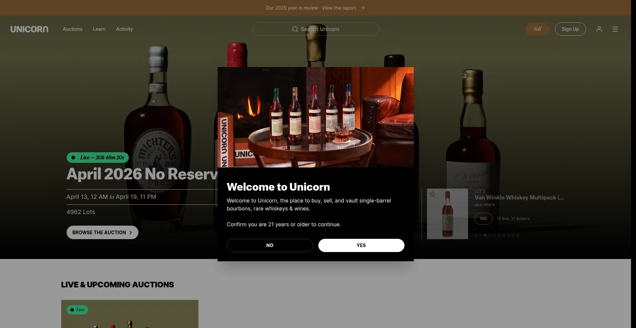This screenshot has width=636, height=328.
Task: Select the highlighted third carousel dot
Action: (485, 235)
